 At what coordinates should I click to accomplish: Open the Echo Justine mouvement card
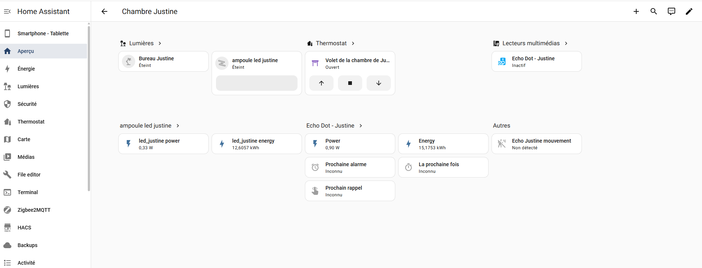[536, 144]
